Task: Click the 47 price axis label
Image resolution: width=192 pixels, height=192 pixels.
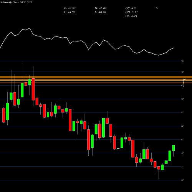Action: 182,139
